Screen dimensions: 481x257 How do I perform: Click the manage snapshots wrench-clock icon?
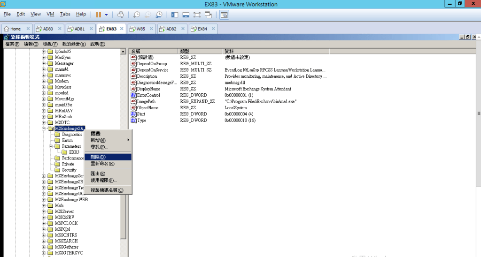[159, 15]
